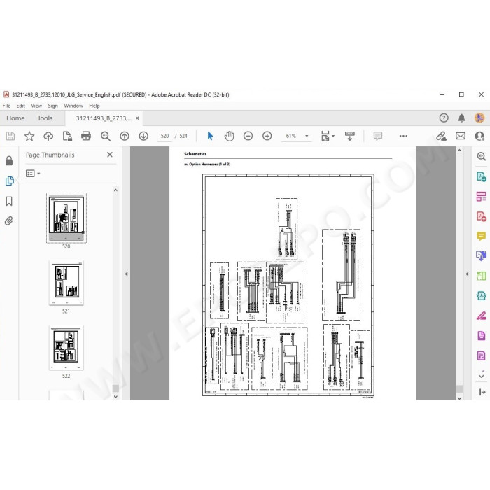Click thumbnails panel scroll down arrow
Image resolution: width=490 pixels, height=490 pixels.
115,397
